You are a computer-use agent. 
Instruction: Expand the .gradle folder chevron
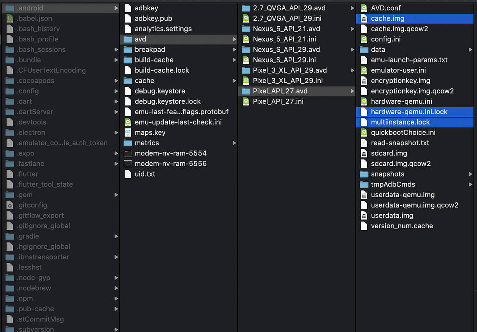point(116,236)
